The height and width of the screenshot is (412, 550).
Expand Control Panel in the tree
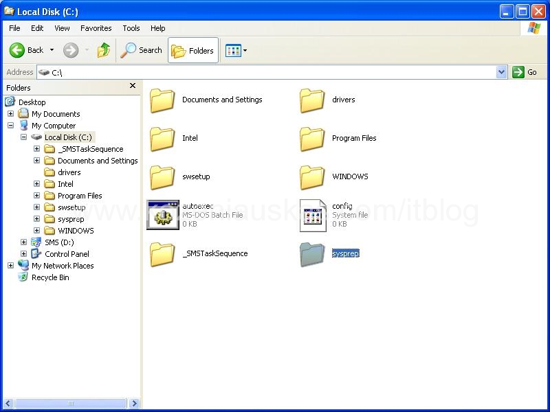(x=23, y=253)
